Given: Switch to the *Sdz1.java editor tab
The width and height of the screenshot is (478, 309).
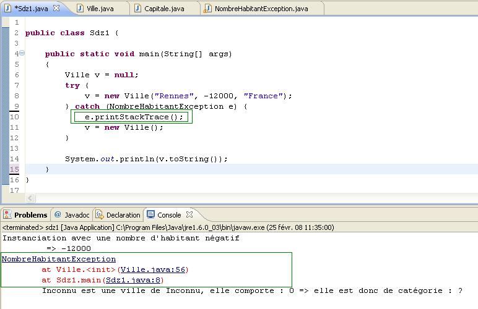Looking at the screenshot, I should coord(32,9).
